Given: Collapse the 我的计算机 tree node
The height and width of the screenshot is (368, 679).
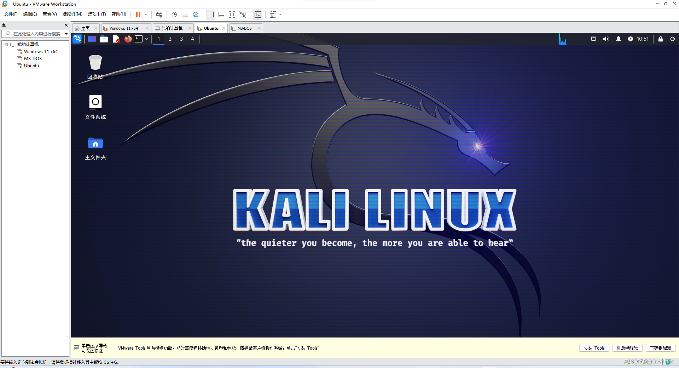Looking at the screenshot, I should click(6, 45).
